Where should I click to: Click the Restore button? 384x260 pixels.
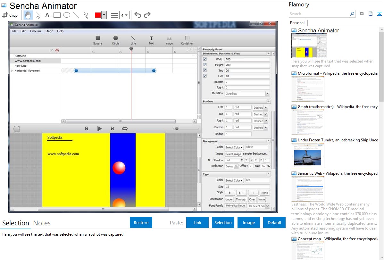pyautogui.click(x=141, y=222)
